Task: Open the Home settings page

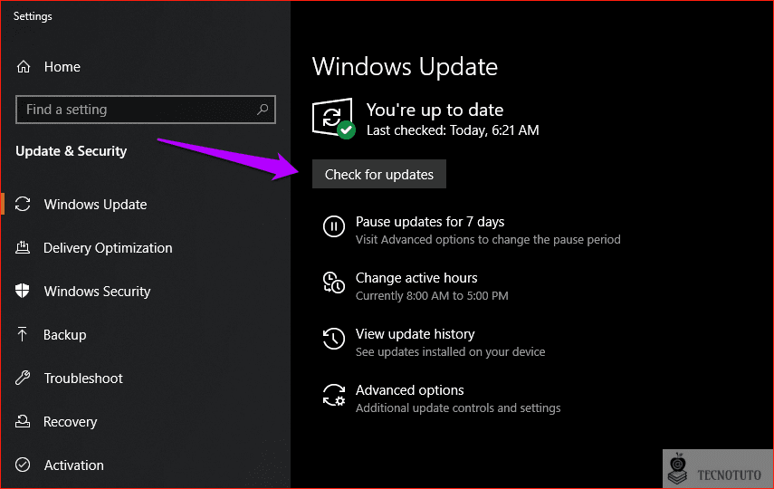Action: (62, 67)
